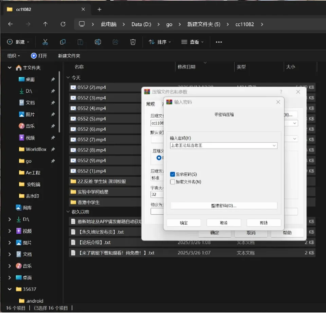
Task: Uncheck 显示密码(S) checkbox
Action: pos(173,174)
